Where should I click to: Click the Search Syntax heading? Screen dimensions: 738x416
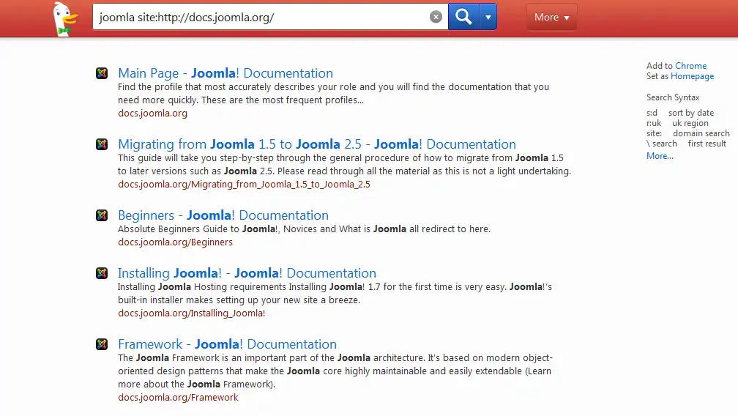[x=673, y=97]
